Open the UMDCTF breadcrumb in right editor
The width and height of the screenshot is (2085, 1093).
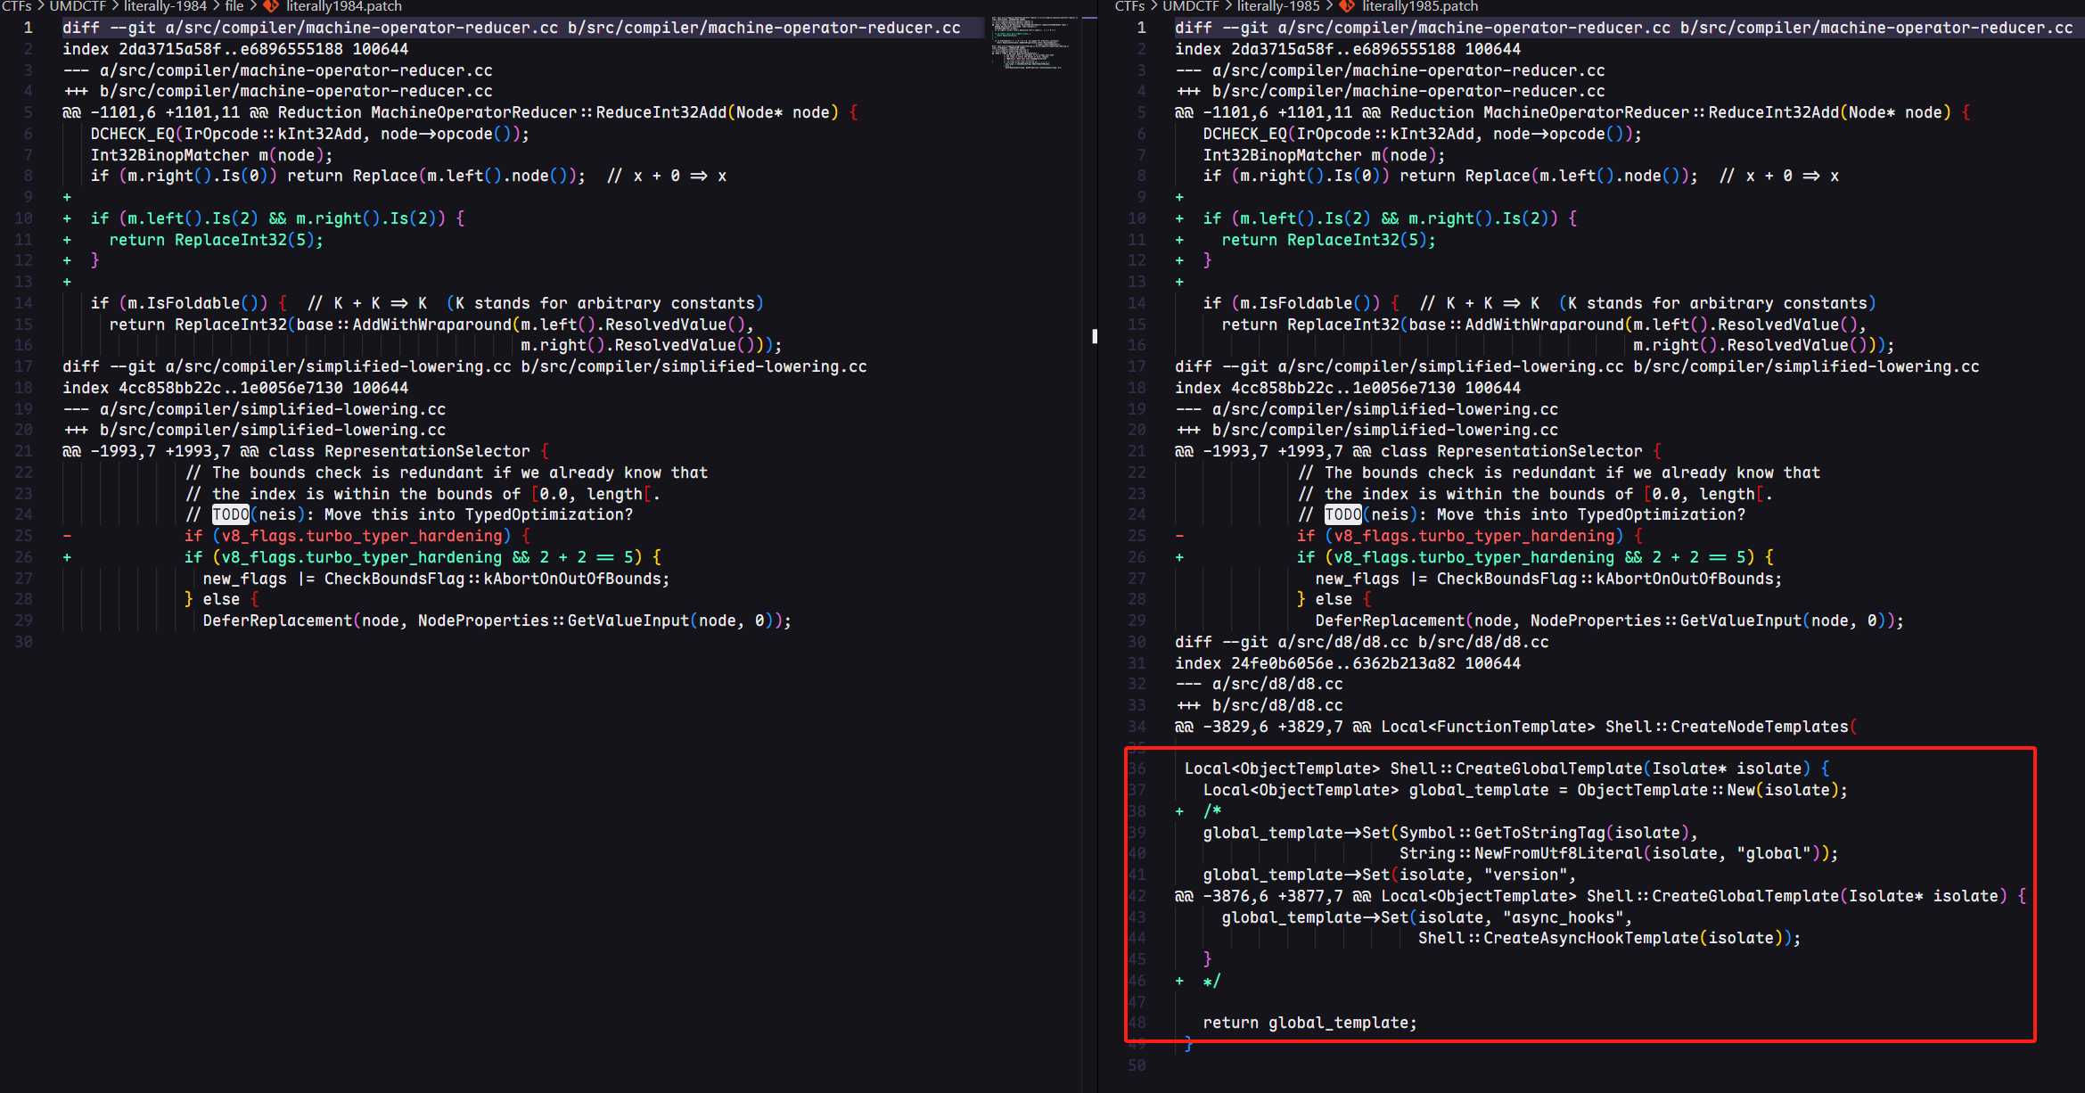1191,6
